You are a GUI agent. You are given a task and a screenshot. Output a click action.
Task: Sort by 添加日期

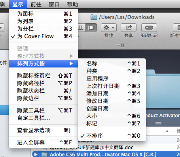point(112,93)
